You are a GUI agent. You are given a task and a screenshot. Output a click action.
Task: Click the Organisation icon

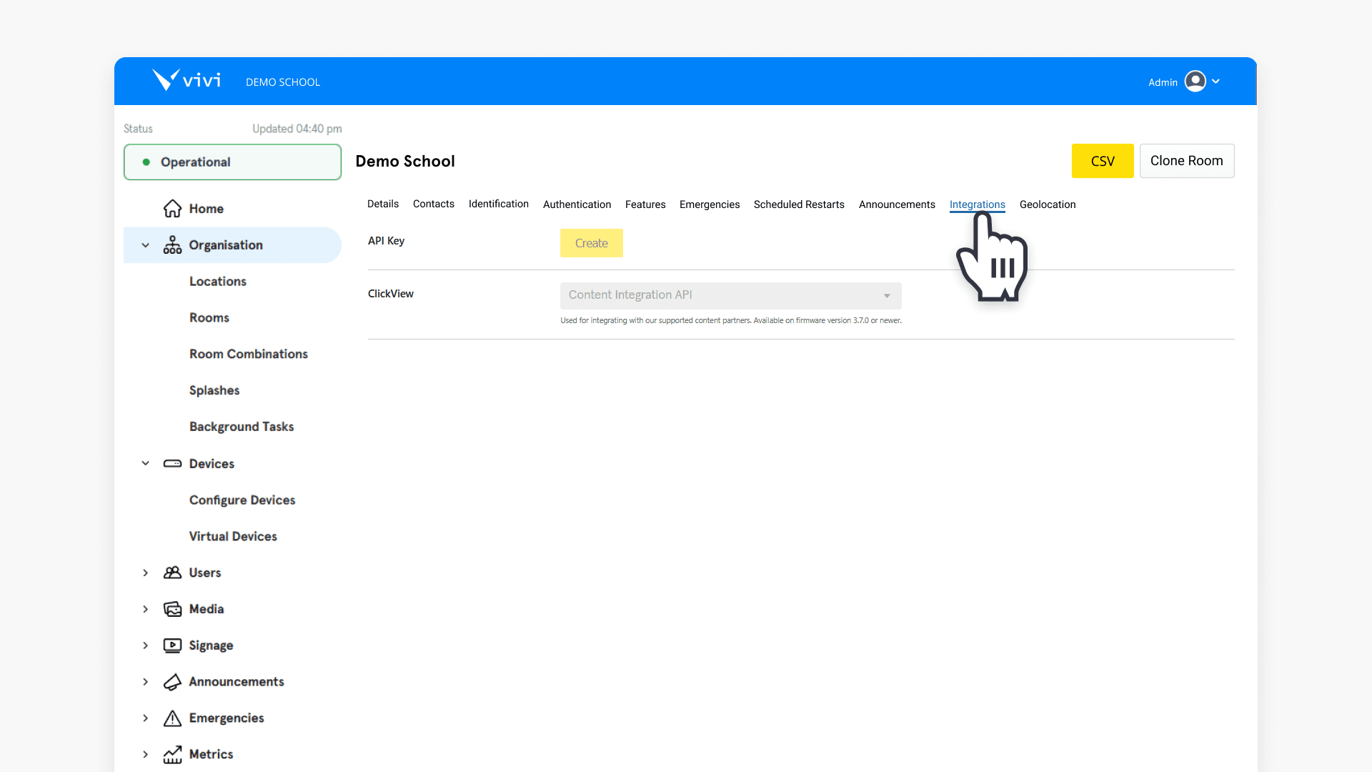[x=172, y=244]
